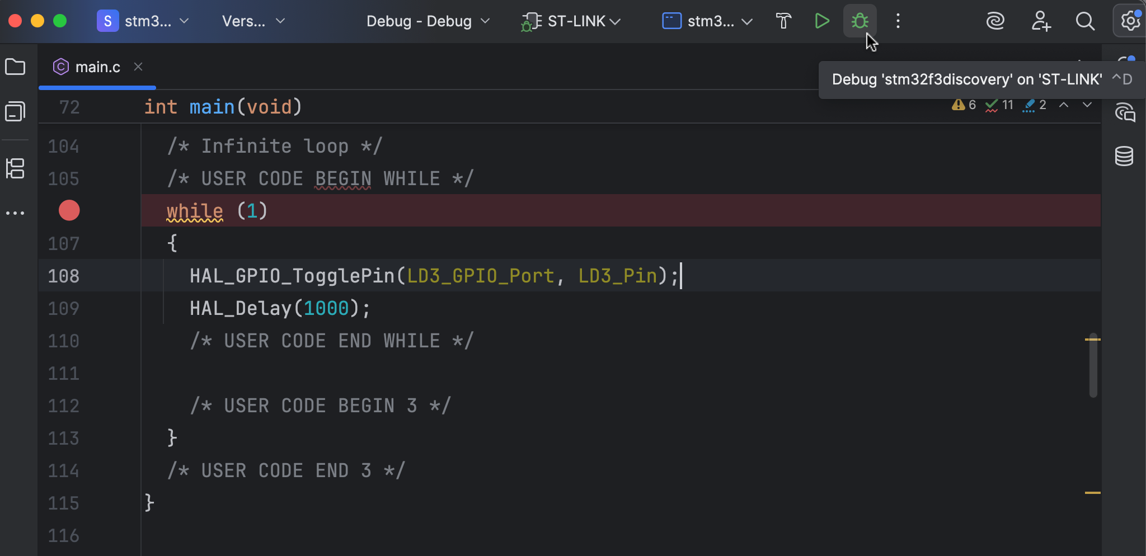Debug 'stm32f3discovery' with the bug icon
Viewport: 1146px width, 556px height.
point(859,21)
